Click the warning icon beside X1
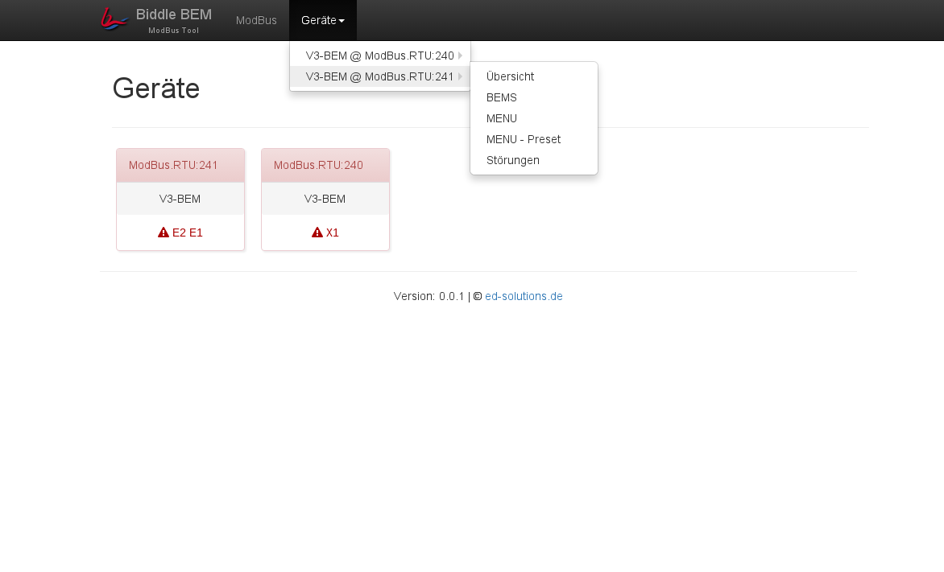The width and height of the screenshot is (944, 572). (317, 233)
